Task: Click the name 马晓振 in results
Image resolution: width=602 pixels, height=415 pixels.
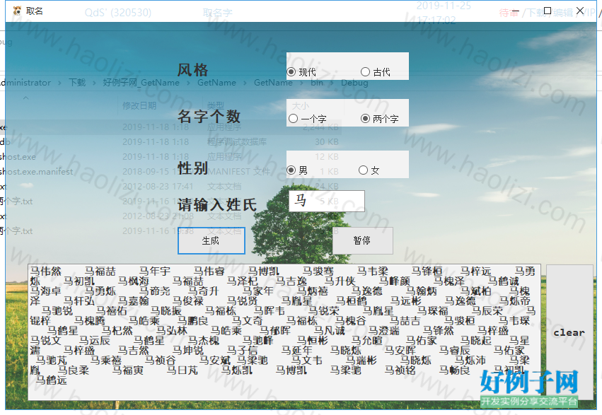Action: tap(166, 311)
